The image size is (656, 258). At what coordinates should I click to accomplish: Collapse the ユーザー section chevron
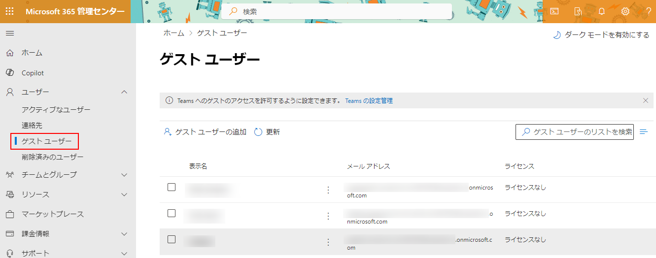point(124,92)
